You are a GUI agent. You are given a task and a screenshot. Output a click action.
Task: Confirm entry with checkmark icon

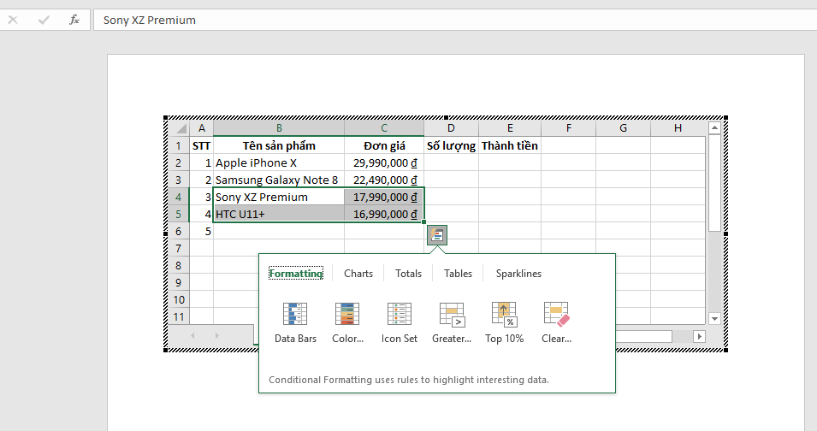[44, 20]
